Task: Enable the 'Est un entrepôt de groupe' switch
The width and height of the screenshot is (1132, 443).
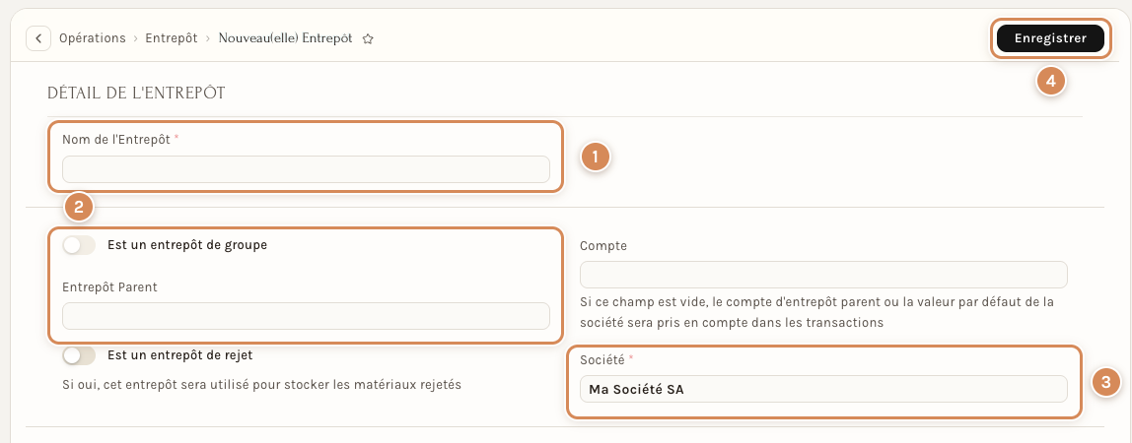Action: pos(79,246)
